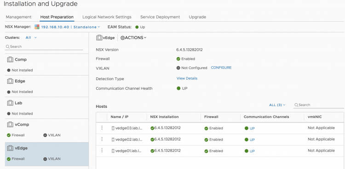This screenshot has height=169, width=345.
Task: Open the three-dot menu for the vedge02 host
Action: (102, 139)
